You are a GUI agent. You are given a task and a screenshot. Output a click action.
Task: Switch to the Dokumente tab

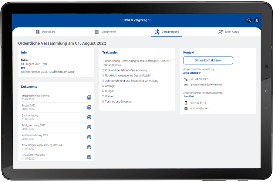[x=105, y=32]
